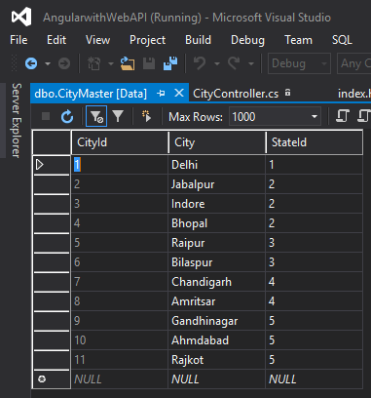The width and height of the screenshot is (371, 398).
Task: Open the New Project dropdown arrow
Action: tap(111, 63)
